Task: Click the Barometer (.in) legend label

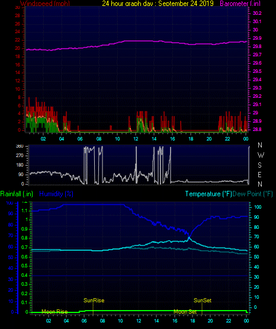Action: (240, 4)
